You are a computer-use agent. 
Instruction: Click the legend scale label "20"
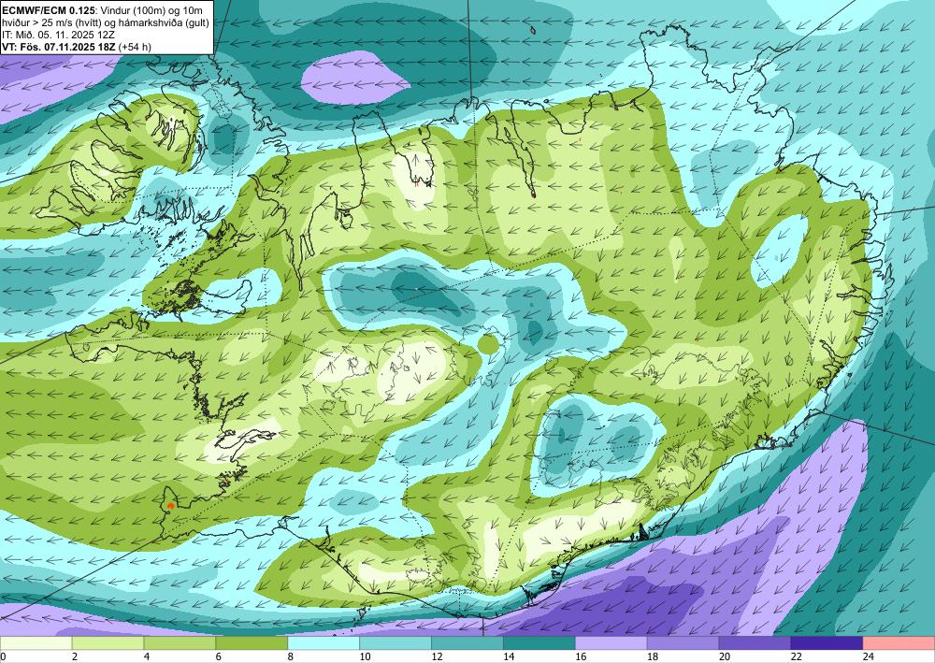(x=725, y=656)
